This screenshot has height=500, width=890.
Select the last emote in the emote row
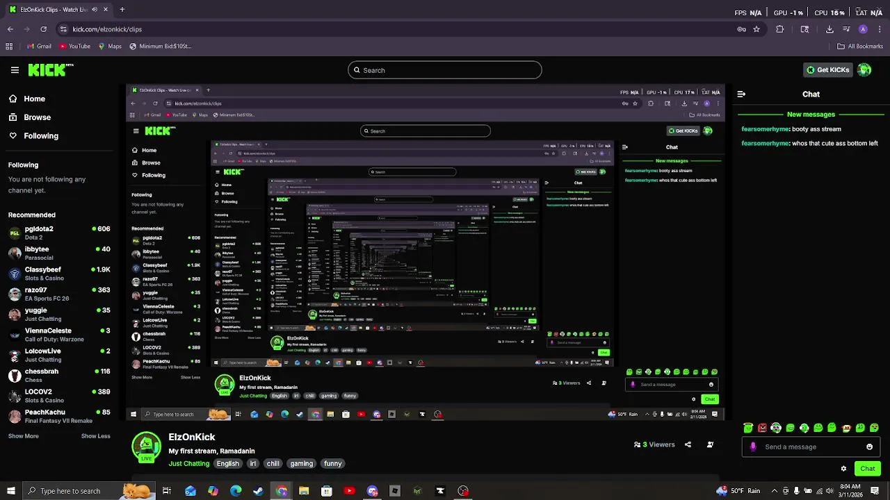874,428
